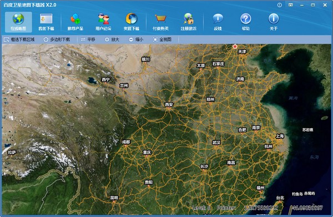
Task: Switch to 全视图 full view
Action: click(x=162, y=39)
